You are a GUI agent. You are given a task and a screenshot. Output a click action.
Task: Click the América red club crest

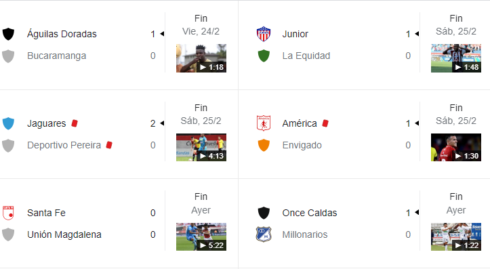264,123
